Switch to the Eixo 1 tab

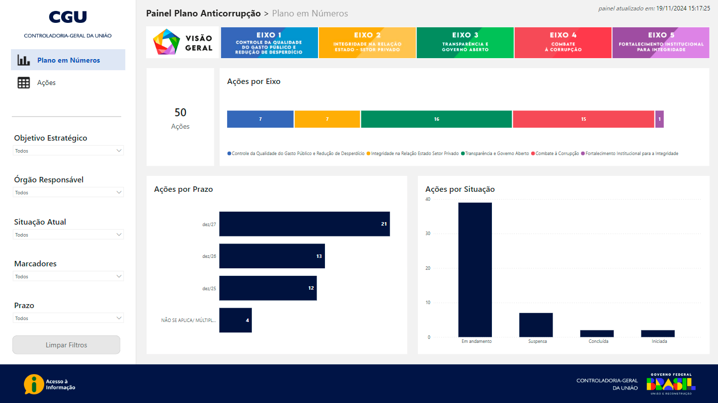pyautogui.click(x=269, y=43)
